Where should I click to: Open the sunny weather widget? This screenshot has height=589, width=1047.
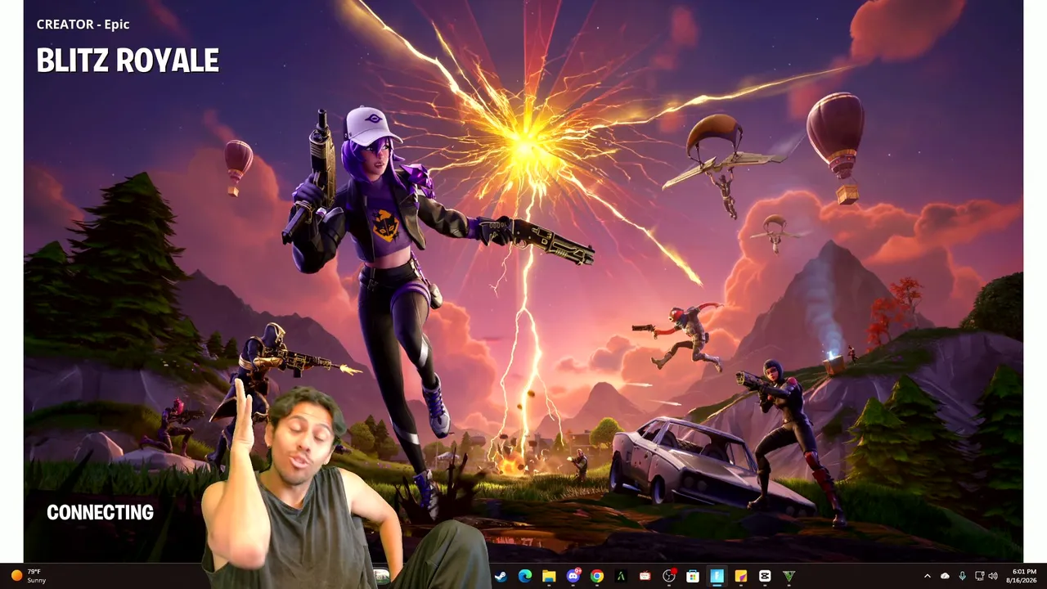coord(28,576)
